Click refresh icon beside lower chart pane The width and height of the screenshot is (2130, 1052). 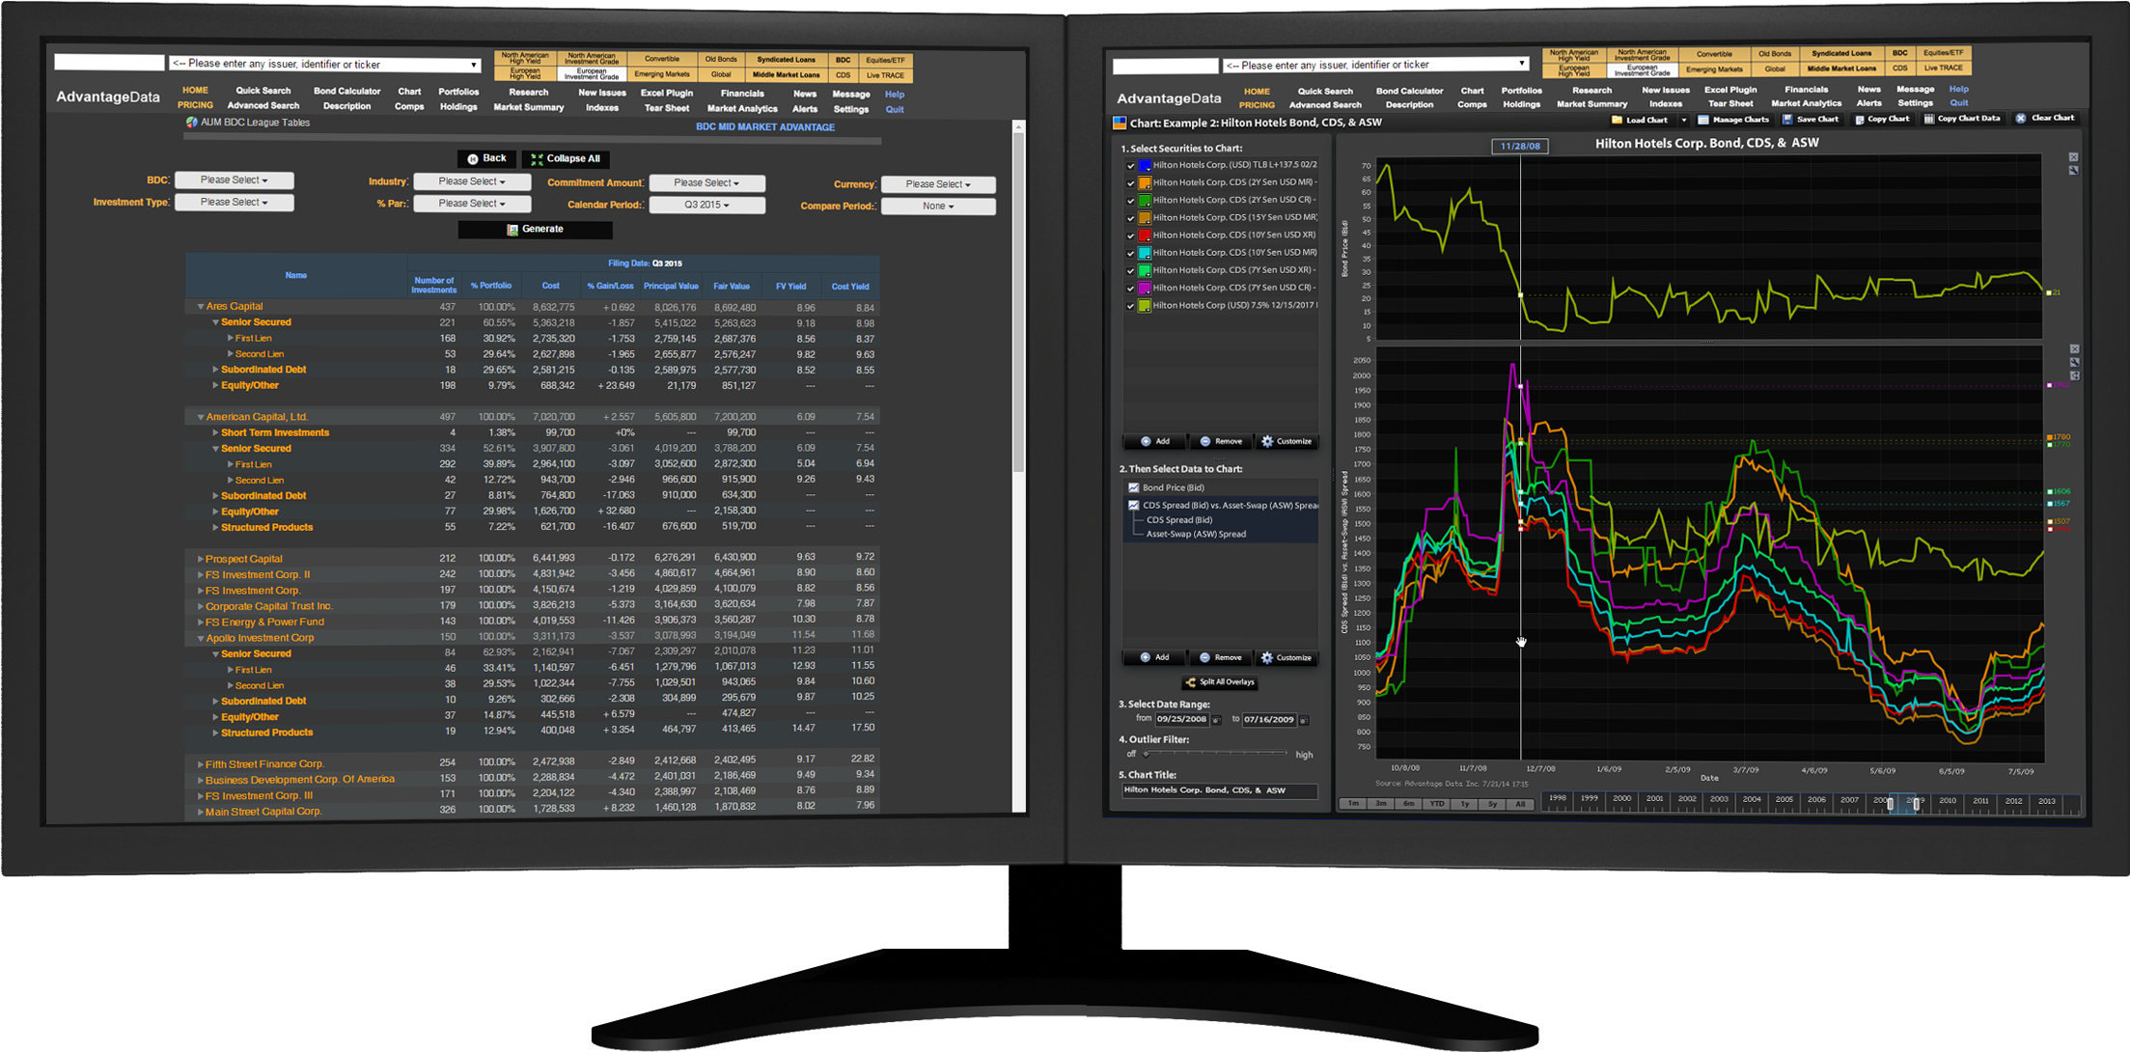(x=2074, y=375)
